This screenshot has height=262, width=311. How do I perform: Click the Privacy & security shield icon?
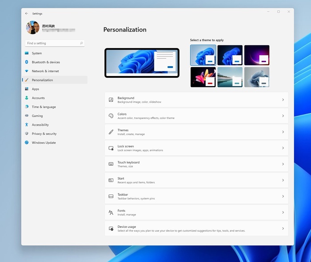click(27, 134)
